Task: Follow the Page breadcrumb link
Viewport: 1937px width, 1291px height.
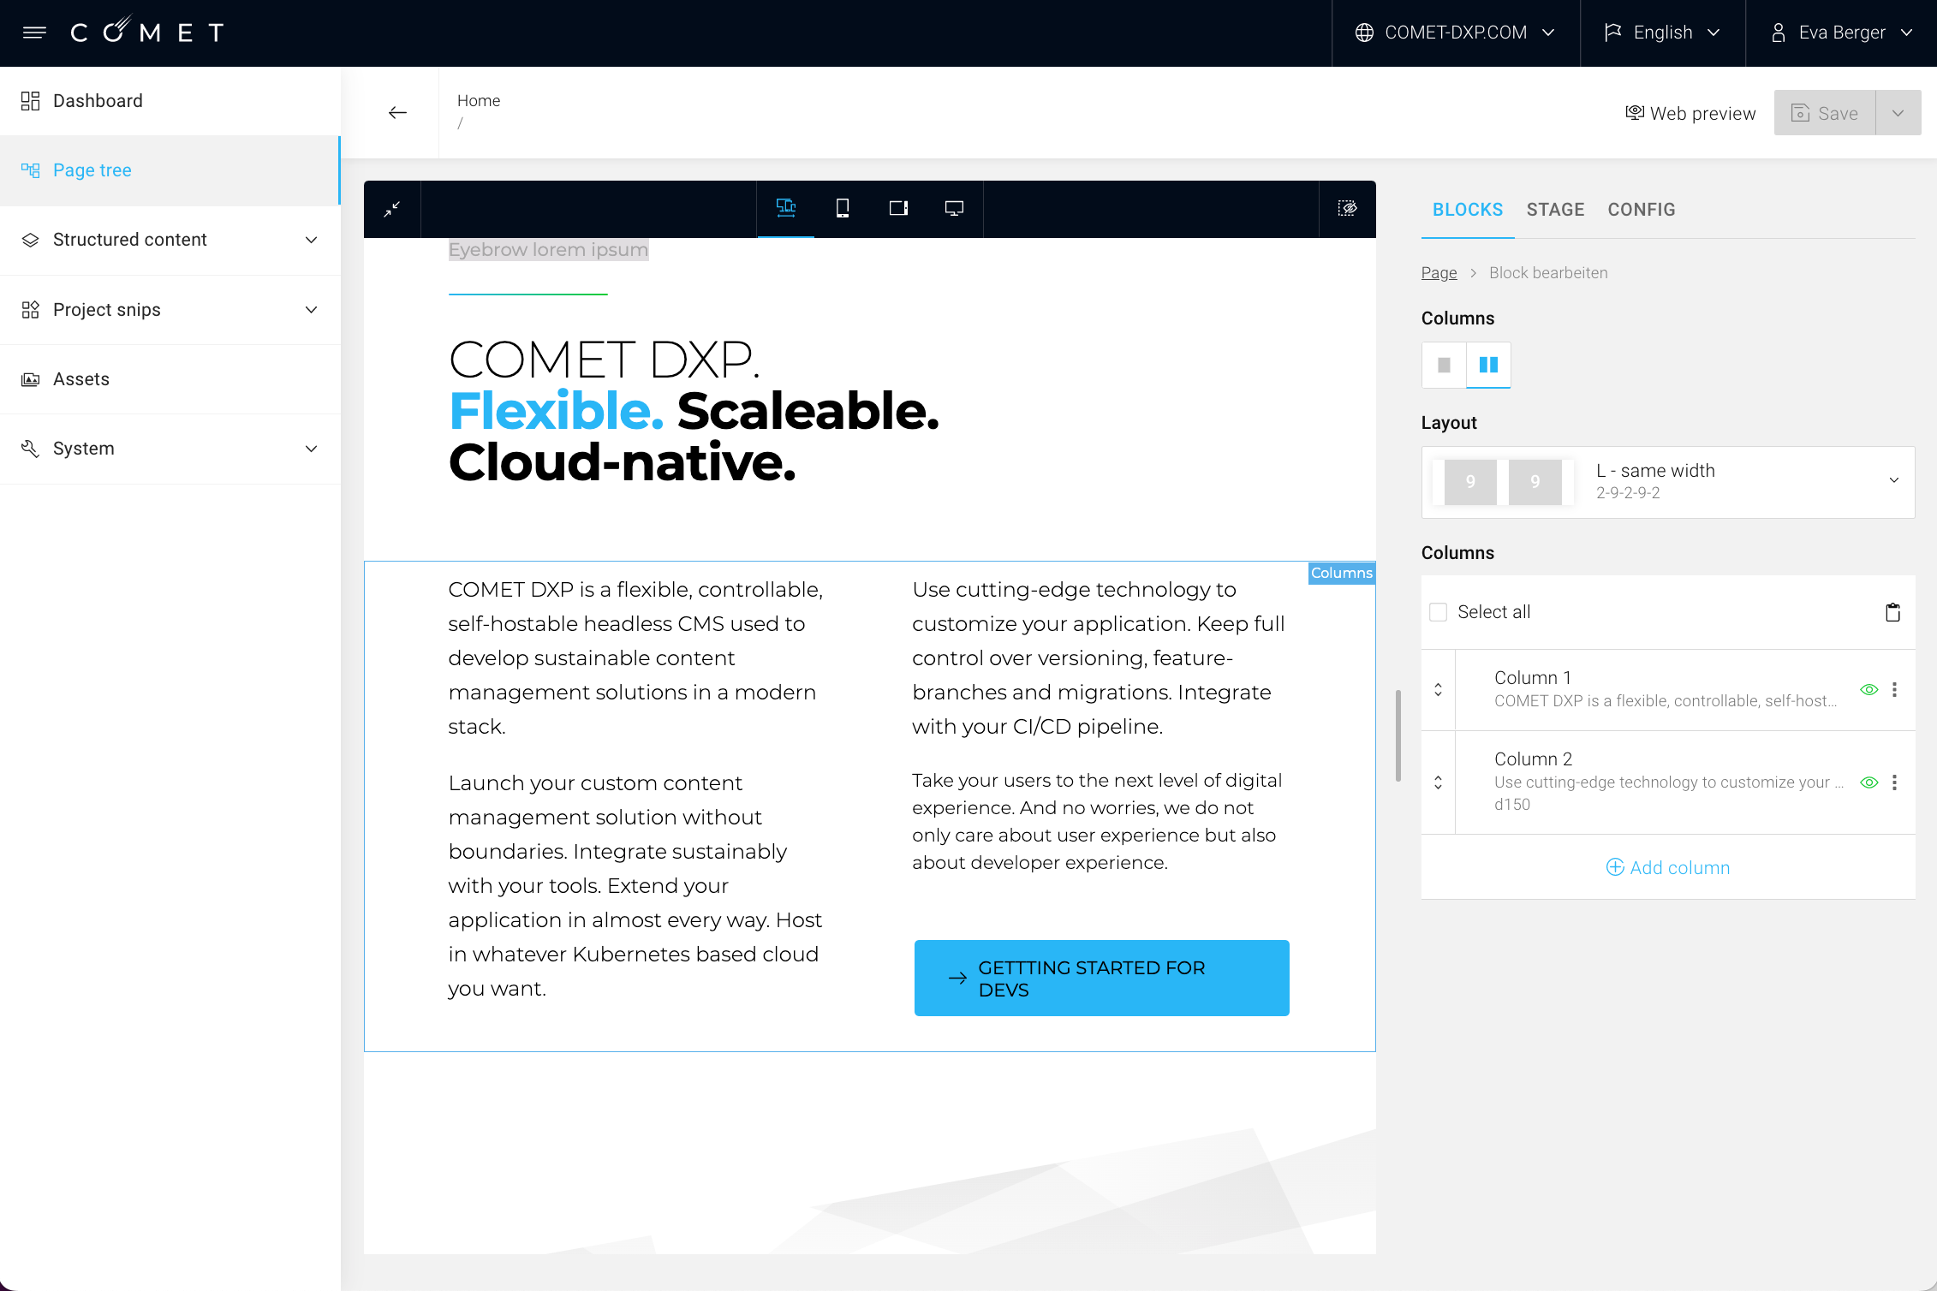Action: pos(1439,272)
